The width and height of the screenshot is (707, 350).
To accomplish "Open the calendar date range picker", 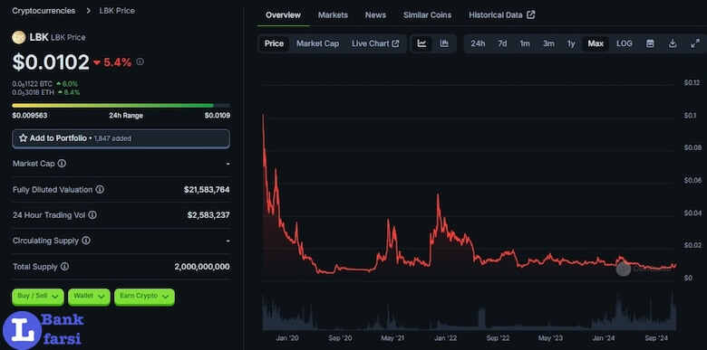I will [650, 43].
